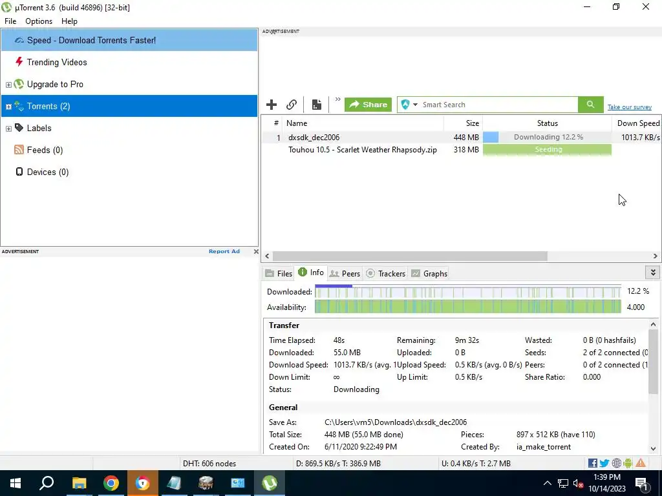Image resolution: width=662 pixels, height=496 pixels.
Task: Select Devices (0) in sidebar
Action: click(129, 172)
